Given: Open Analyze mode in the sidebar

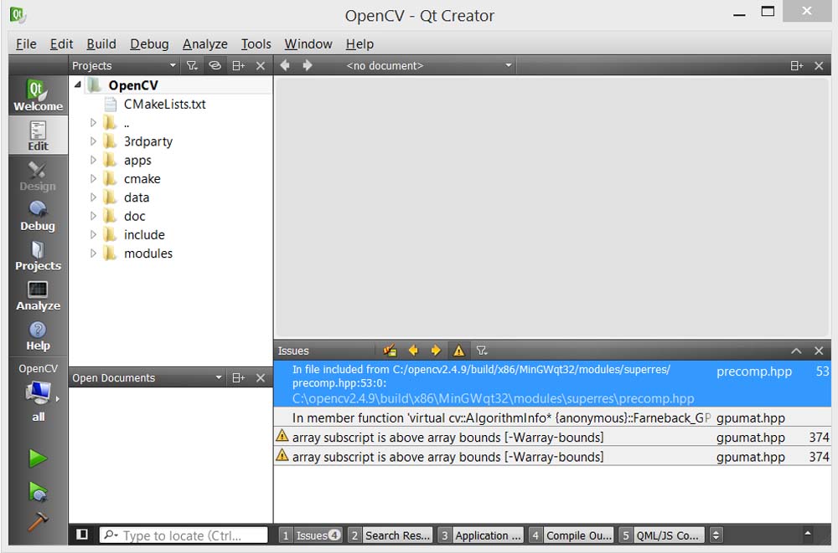Looking at the screenshot, I should 38,296.
